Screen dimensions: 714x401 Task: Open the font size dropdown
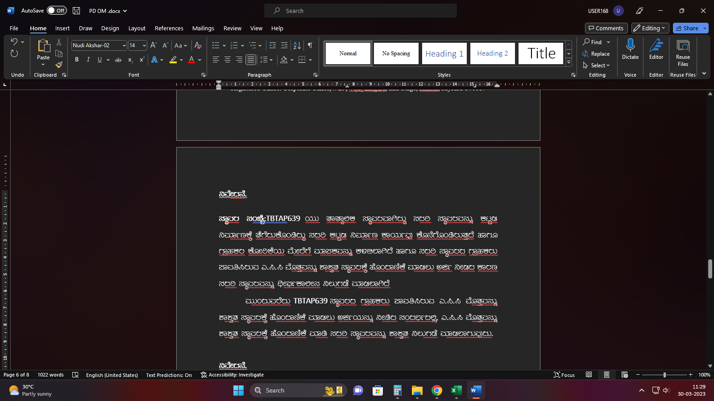(144, 45)
